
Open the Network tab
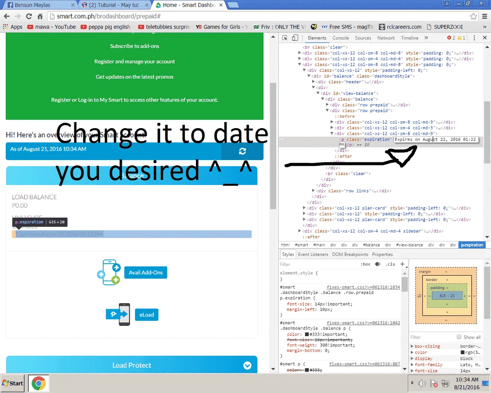click(x=386, y=38)
